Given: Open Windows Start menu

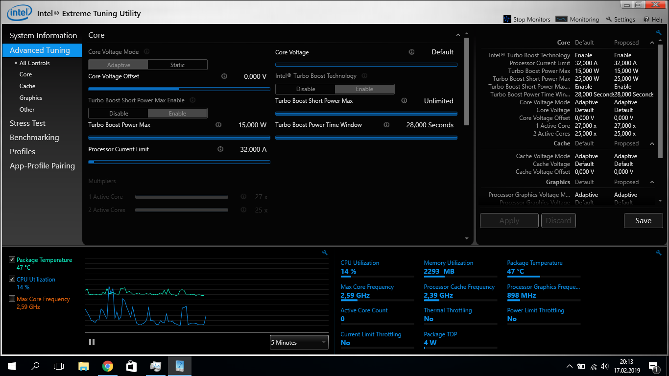Looking at the screenshot, I should [12, 366].
